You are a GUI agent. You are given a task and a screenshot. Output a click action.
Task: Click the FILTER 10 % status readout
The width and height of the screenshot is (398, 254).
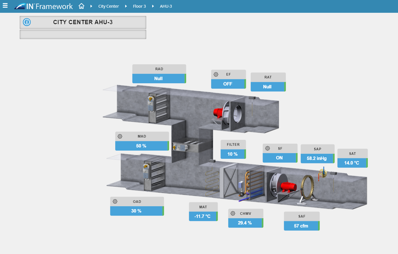click(233, 154)
